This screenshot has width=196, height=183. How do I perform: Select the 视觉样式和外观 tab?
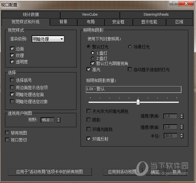pos(26,22)
